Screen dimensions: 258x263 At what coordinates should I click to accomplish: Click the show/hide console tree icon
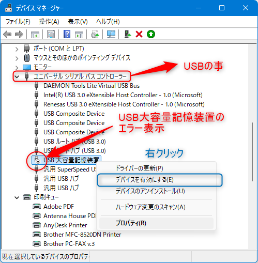35,34
